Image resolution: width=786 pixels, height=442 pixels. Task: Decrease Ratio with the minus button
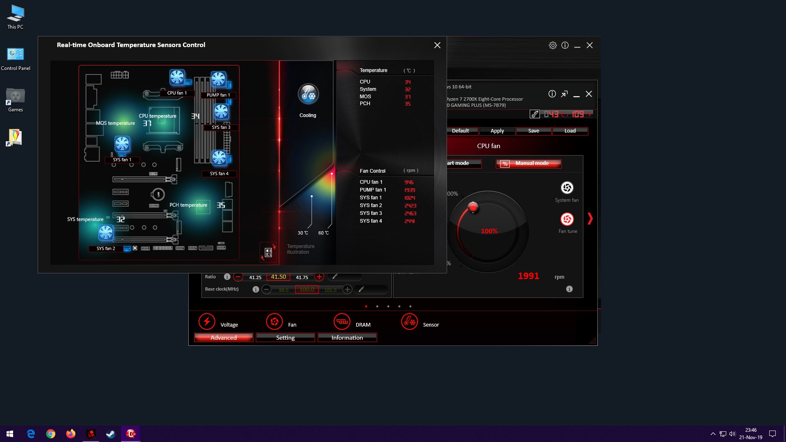[238, 277]
